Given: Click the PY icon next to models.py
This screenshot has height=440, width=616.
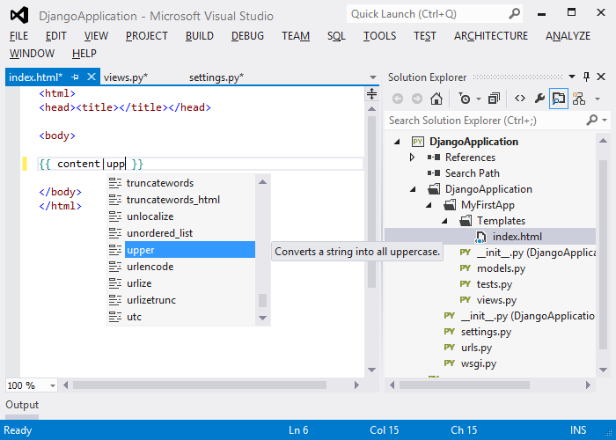Looking at the screenshot, I should point(466,268).
